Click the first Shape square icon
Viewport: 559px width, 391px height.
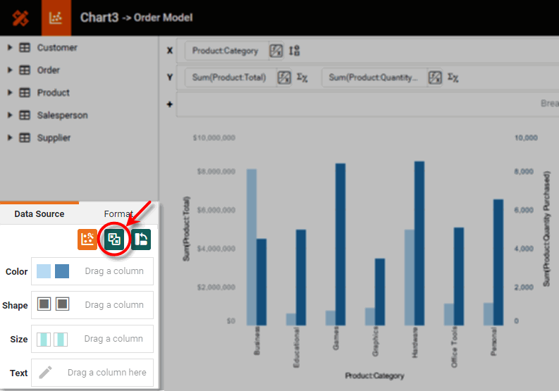click(x=44, y=304)
